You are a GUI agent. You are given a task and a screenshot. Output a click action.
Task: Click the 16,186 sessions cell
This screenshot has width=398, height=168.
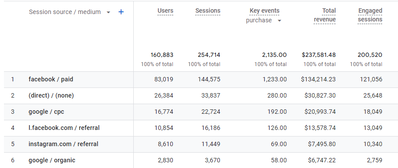(x=211, y=128)
